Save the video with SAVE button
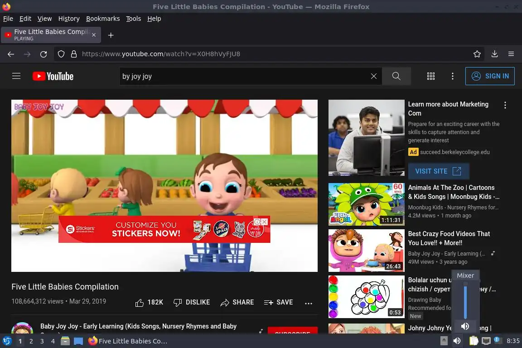The width and height of the screenshot is (522, 348). [278, 302]
